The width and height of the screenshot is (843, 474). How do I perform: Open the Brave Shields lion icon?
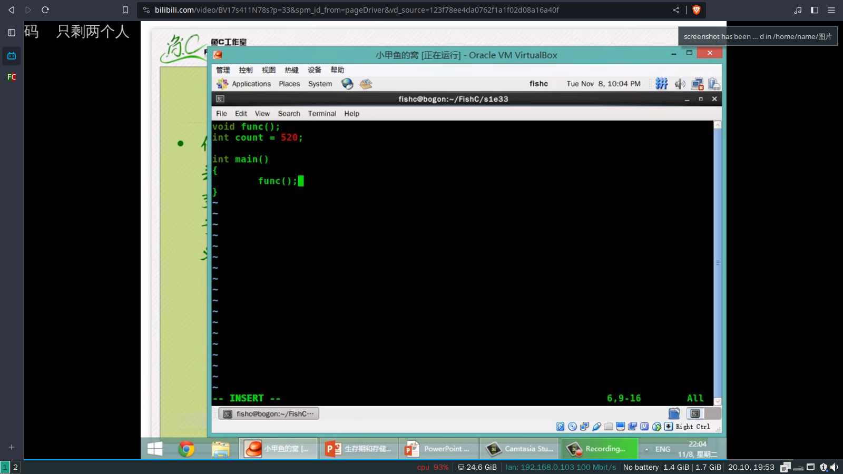(697, 10)
